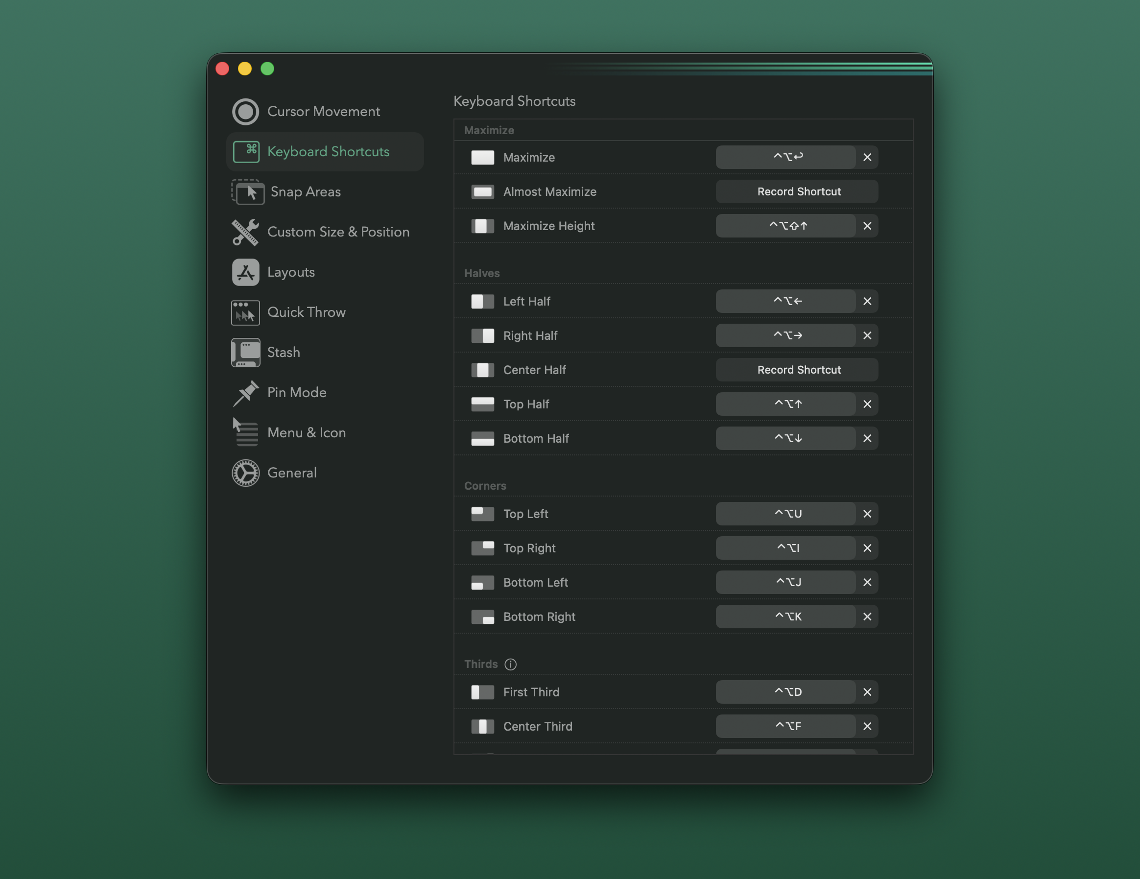
Task: Click the Bottom Half preview icon
Action: (482, 438)
